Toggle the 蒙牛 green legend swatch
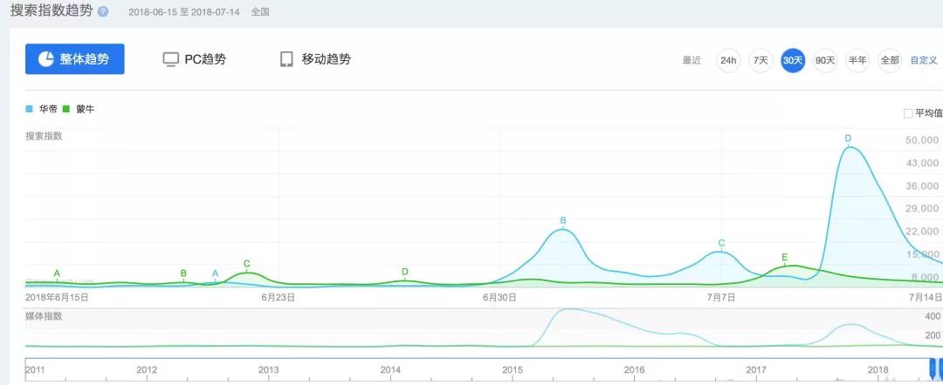This screenshot has height=385, width=943. (66, 109)
